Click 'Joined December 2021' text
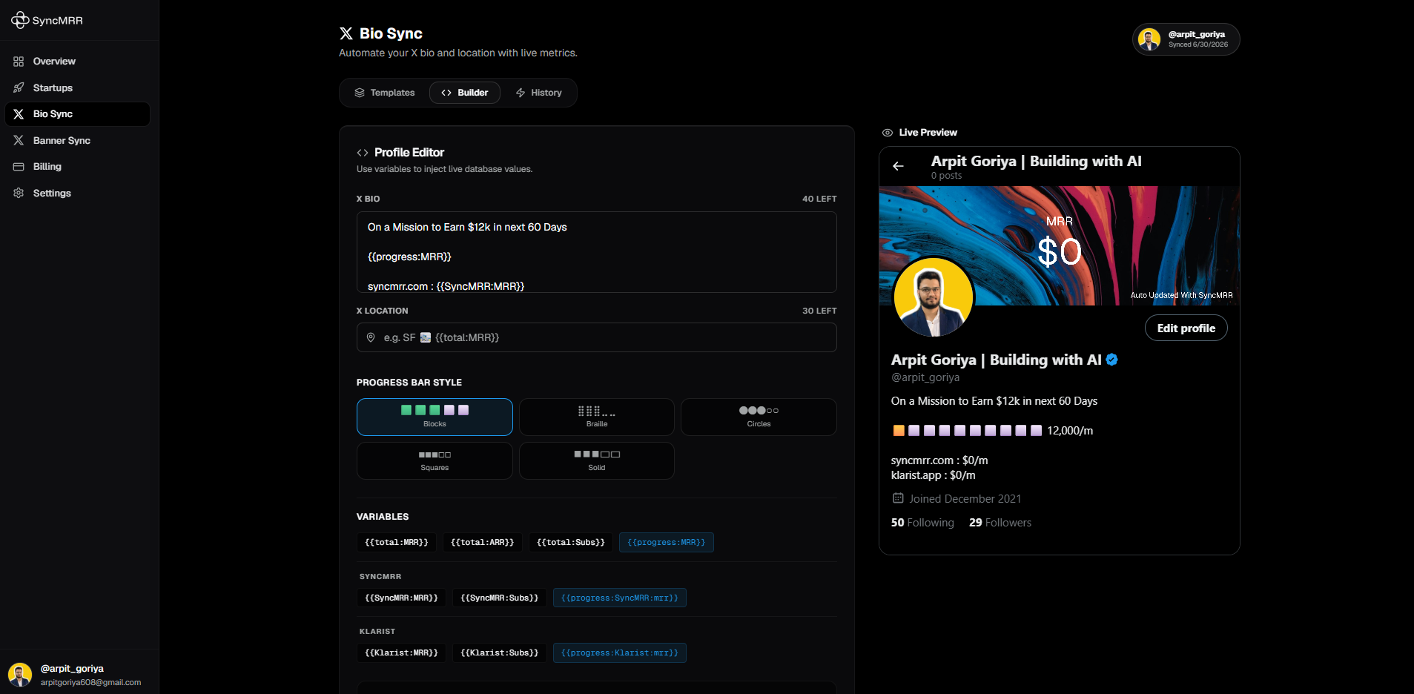 [x=965, y=499]
